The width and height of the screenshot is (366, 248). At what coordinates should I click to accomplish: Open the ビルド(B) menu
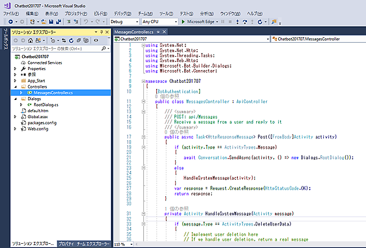[100, 13]
